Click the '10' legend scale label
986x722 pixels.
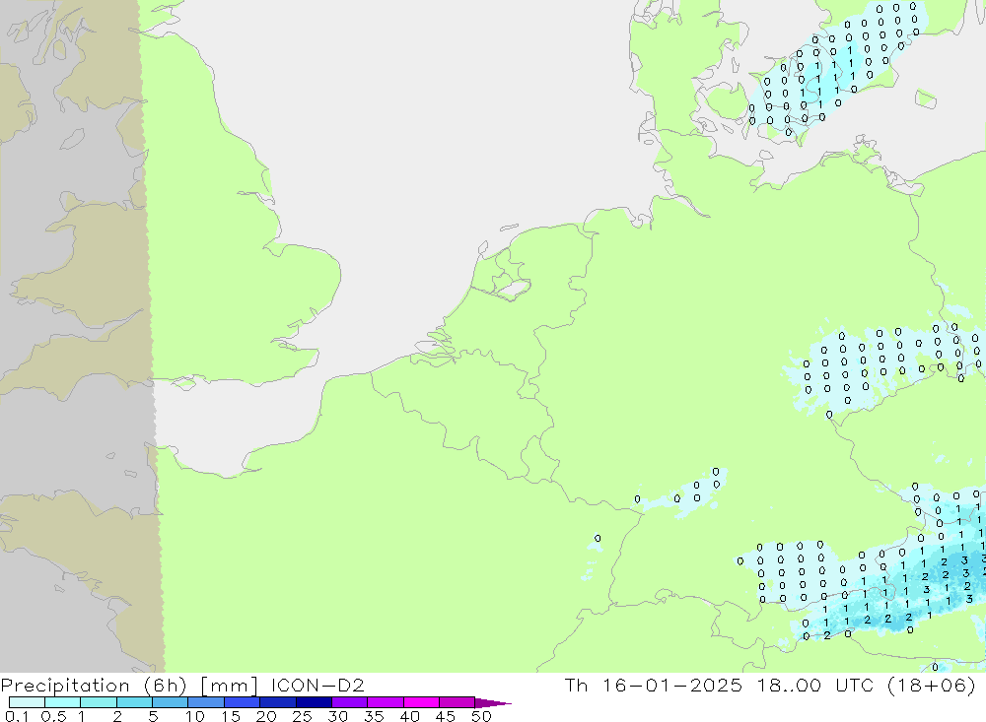coord(195,716)
